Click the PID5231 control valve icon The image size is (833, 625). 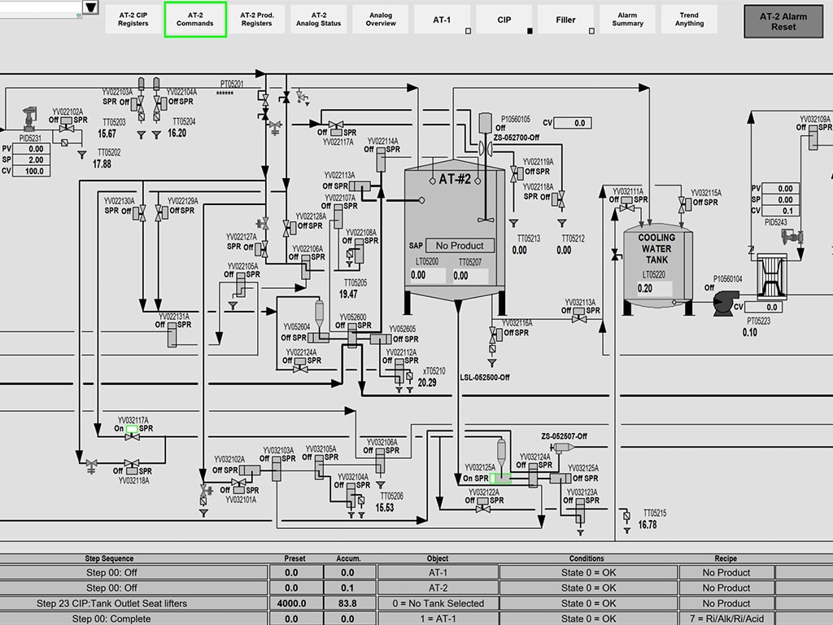click(29, 119)
